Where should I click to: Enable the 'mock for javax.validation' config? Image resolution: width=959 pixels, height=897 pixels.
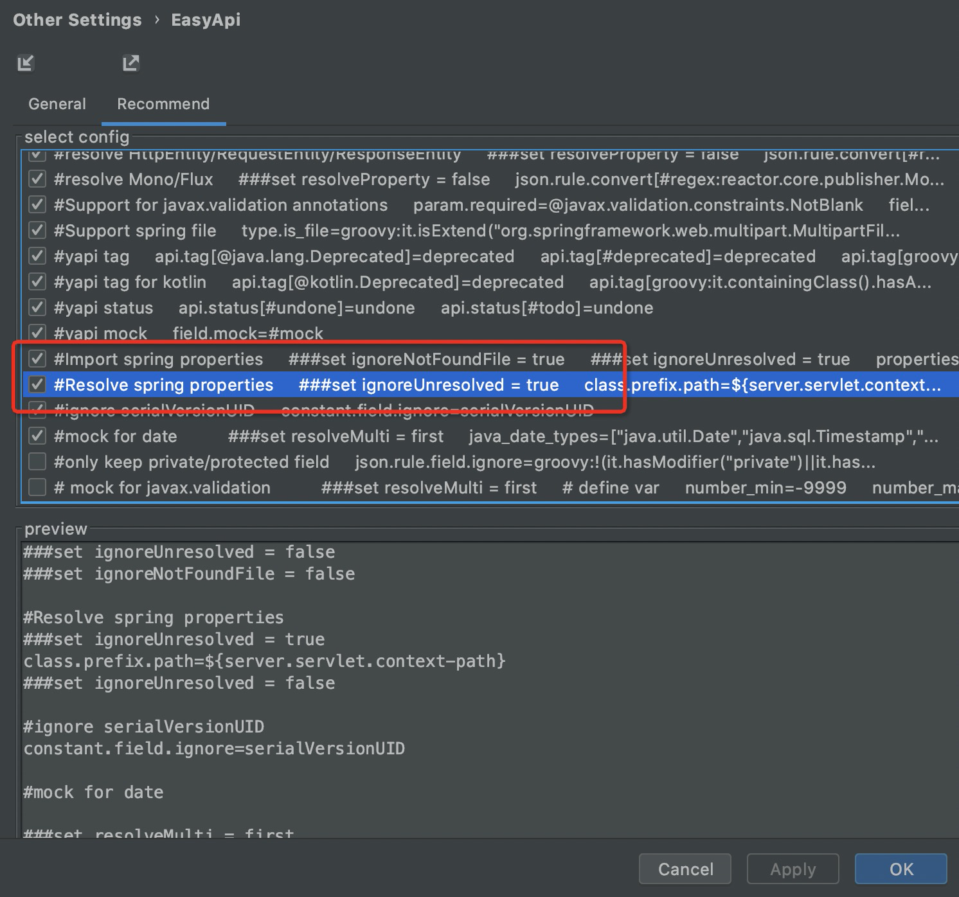pyautogui.click(x=37, y=487)
